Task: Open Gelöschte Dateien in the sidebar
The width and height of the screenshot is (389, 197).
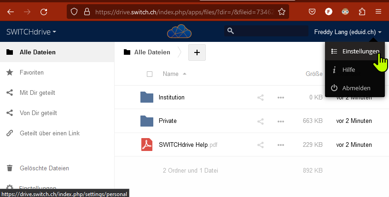Action: pyautogui.click(x=57, y=168)
